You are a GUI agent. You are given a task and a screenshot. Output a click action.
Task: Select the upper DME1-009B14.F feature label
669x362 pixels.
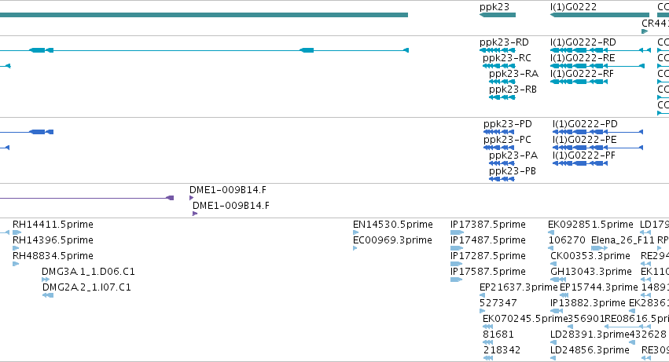click(228, 190)
